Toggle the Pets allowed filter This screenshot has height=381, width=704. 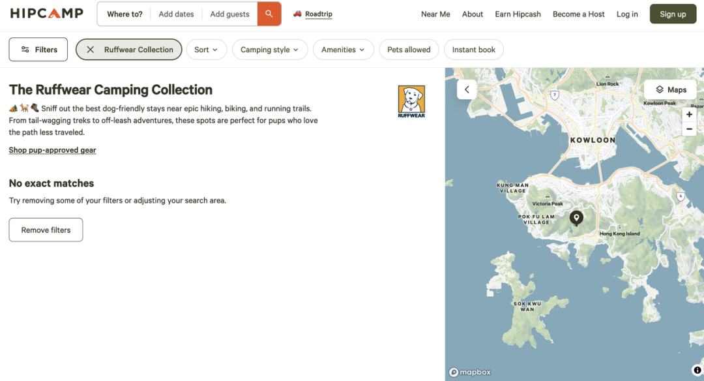click(409, 50)
